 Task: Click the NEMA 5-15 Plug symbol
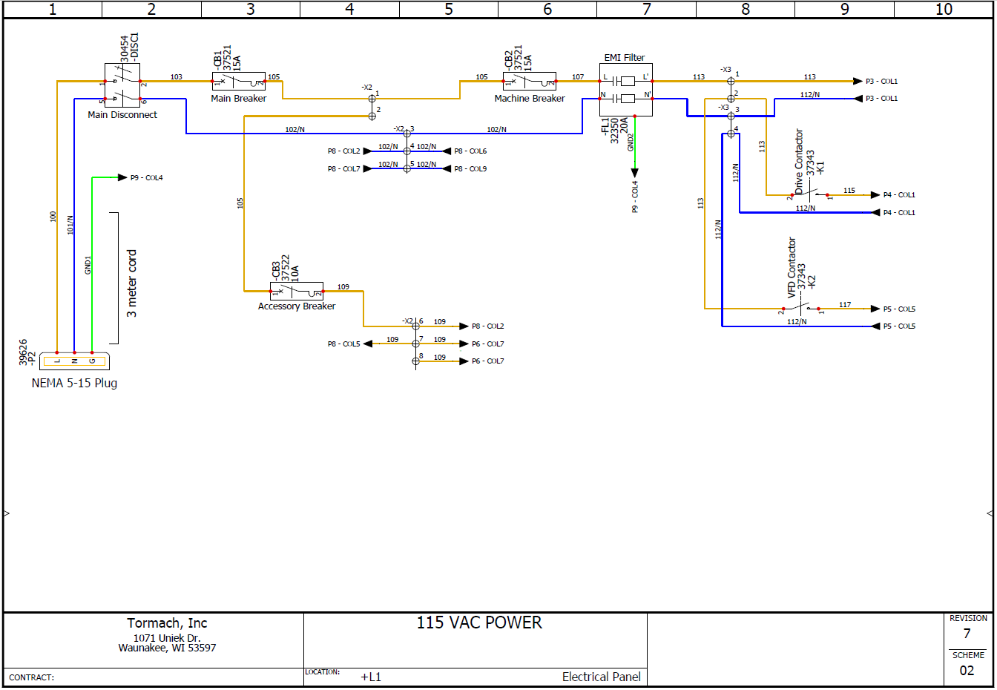coord(74,360)
